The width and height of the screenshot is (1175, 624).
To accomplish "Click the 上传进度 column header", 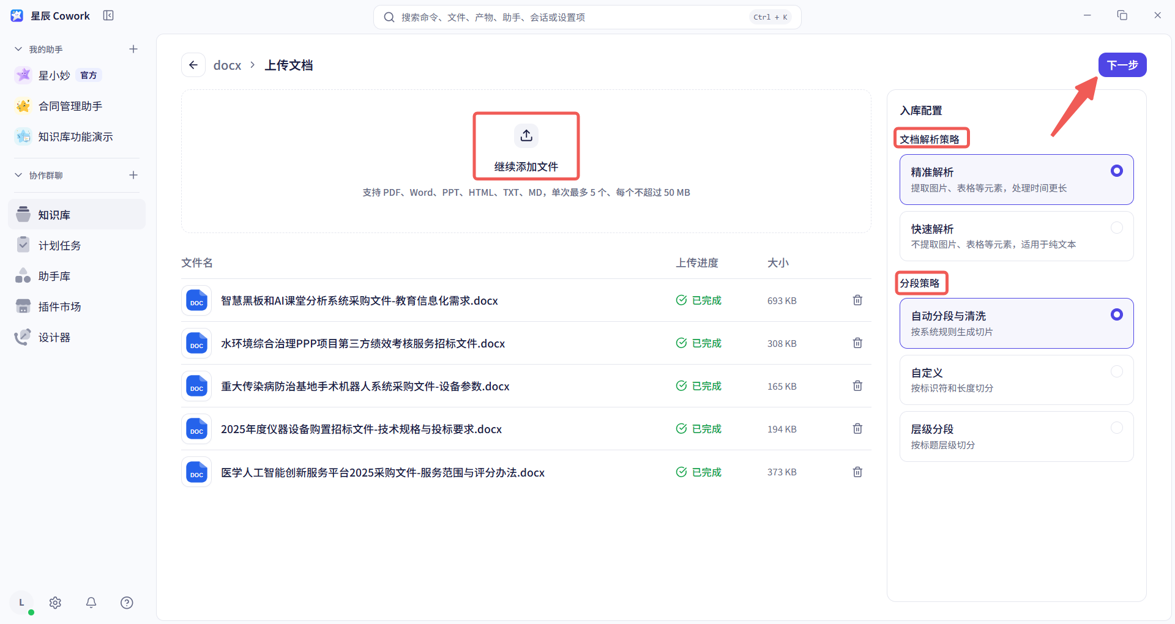I will pos(697,262).
